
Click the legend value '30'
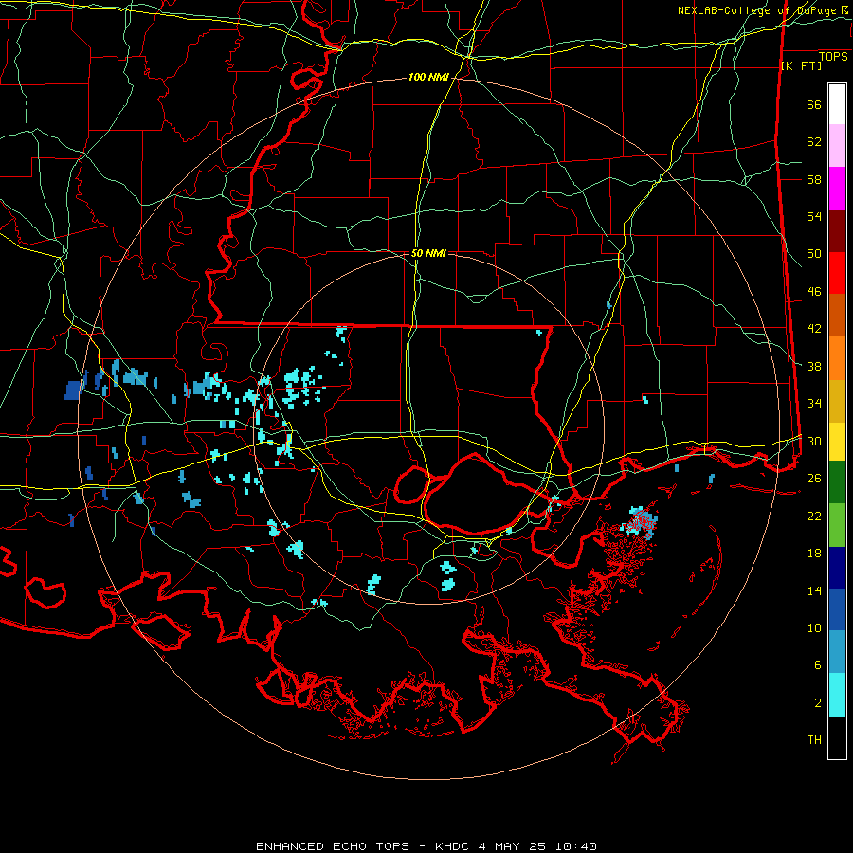coord(814,441)
